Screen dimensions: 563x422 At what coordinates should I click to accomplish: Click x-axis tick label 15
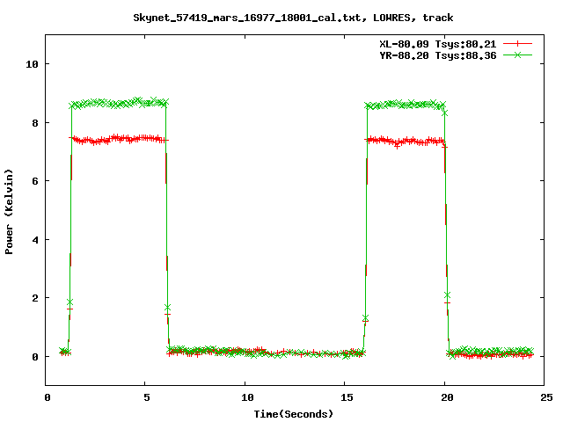click(347, 397)
